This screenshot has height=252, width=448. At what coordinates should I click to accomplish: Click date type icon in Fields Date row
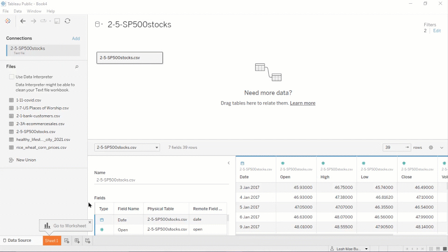tap(102, 220)
